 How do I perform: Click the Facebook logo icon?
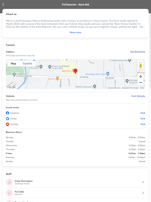point(8,113)
